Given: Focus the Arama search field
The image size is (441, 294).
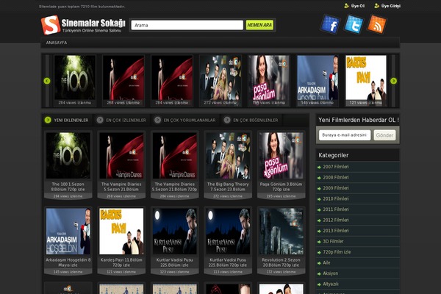Looking at the screenshot, I should 187,25.
